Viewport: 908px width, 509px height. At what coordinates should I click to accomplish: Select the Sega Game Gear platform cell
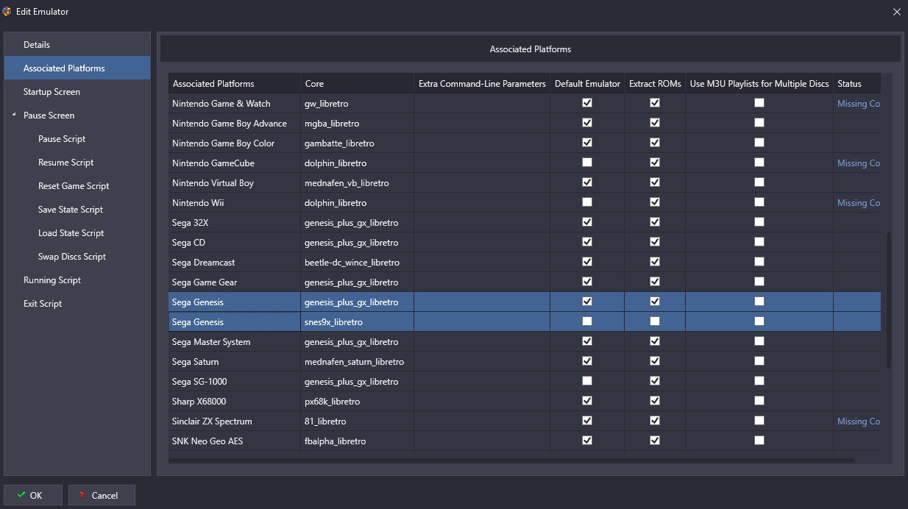pyautogui.click(x=235, y=282)
